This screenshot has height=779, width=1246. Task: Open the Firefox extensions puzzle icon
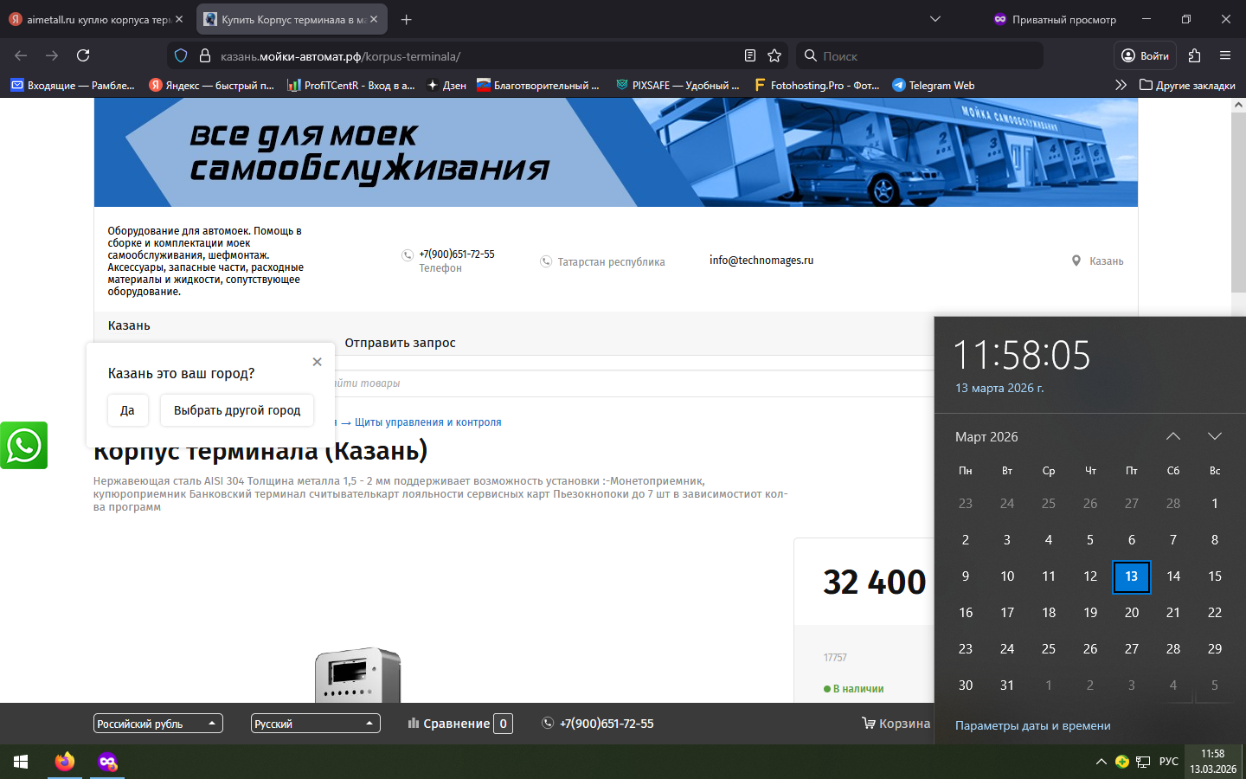pos(1194,55)
